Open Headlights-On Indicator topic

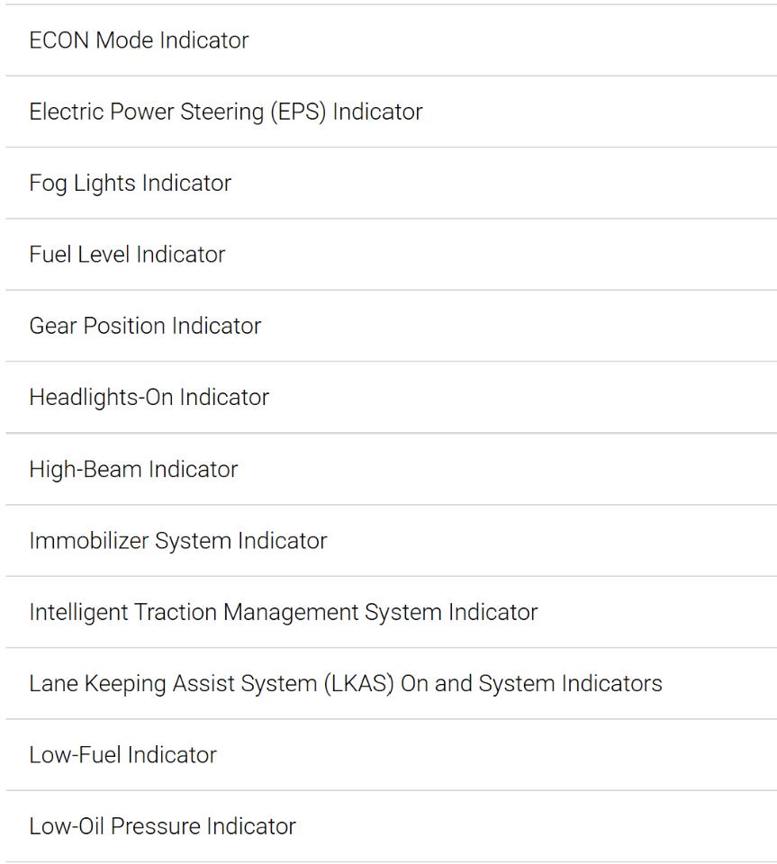(x=392, y=398)
